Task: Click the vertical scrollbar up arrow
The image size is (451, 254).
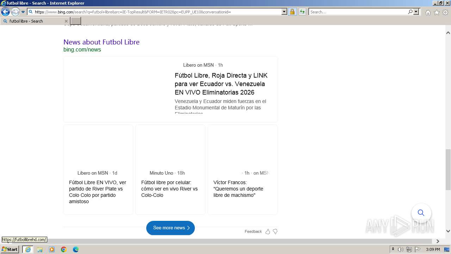Action: click(x=448, y=33)
